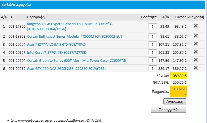Image resolution: width=207 pixels, height=123 pixels.
Task: Click the Αξία column header
Action: [166, 17]
